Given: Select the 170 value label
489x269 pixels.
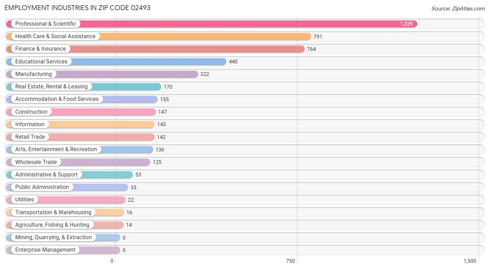Looking at the screenshot, I should [x=168, y=87].
